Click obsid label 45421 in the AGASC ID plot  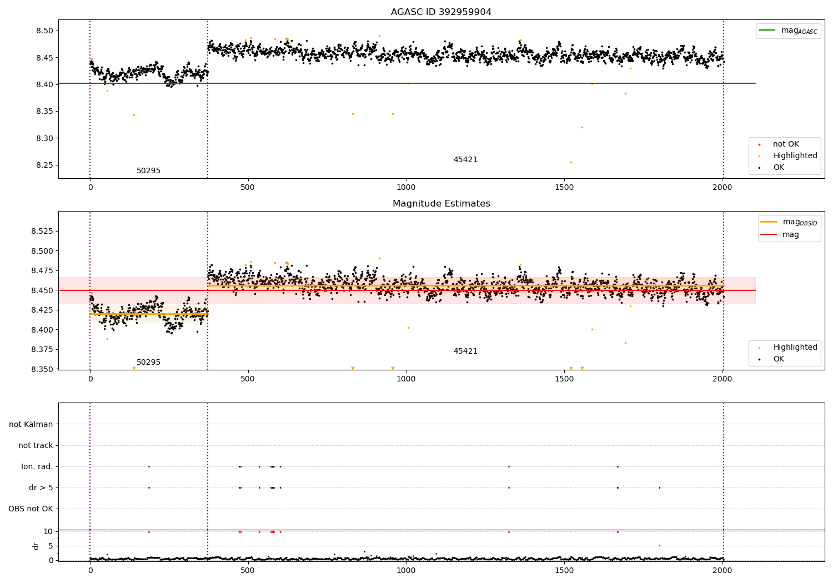tap(465, 160)
